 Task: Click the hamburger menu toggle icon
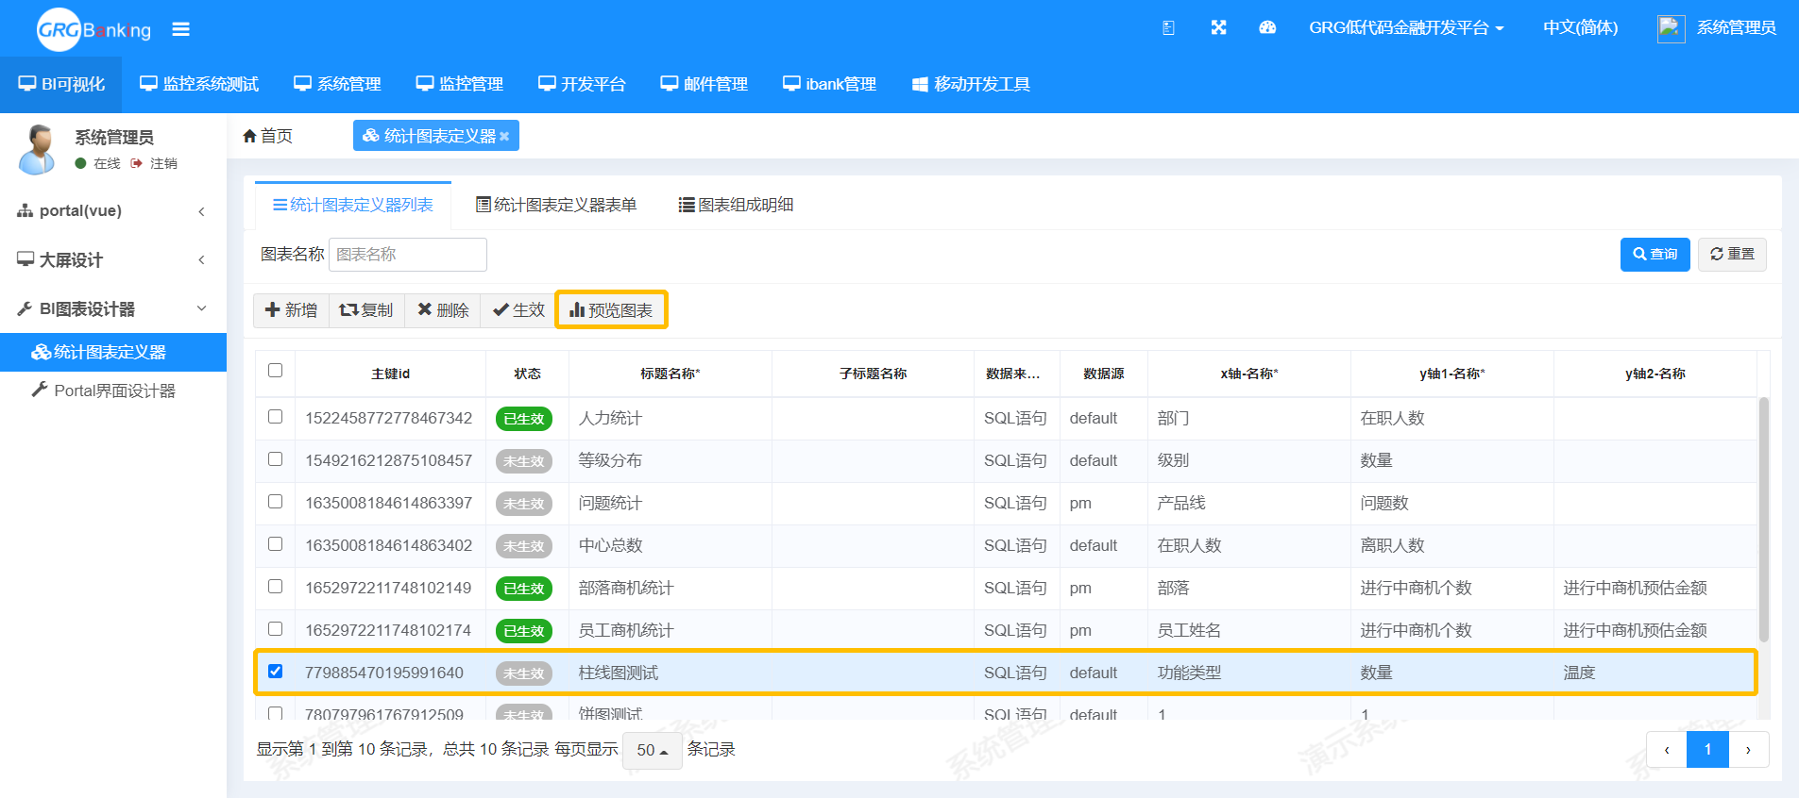click(180, 29)
